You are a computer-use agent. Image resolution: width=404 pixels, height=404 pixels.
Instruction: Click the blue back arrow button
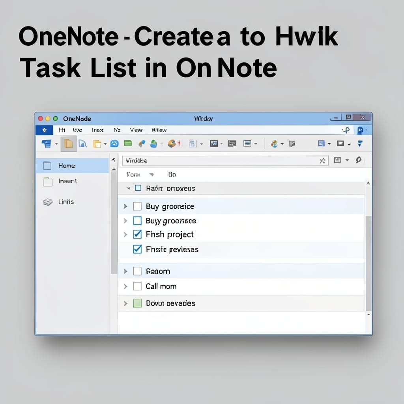pos(44,130)
